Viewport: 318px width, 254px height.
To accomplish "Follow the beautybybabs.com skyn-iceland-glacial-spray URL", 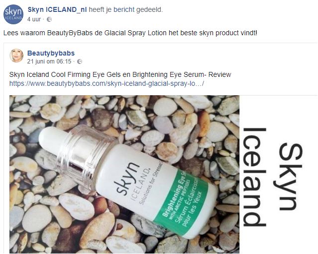I will (x=106, y=83).
